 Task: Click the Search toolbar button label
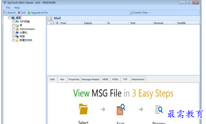[11, 13]
